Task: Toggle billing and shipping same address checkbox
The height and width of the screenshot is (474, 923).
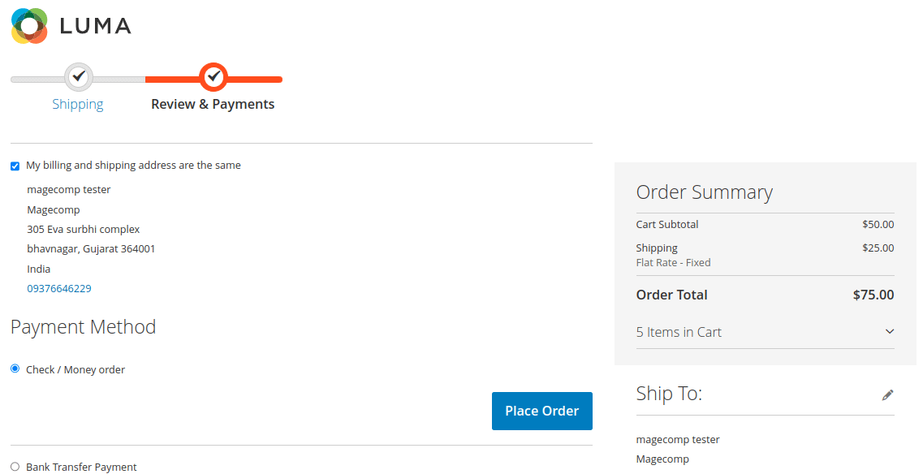Action: (15, 166)
